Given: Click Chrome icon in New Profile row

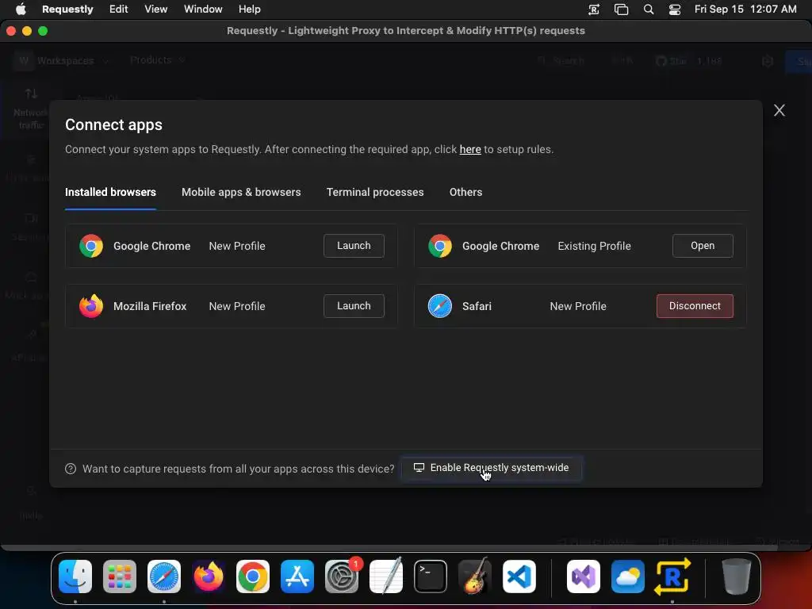Looking at the screenshot, I should pos(91,246).
